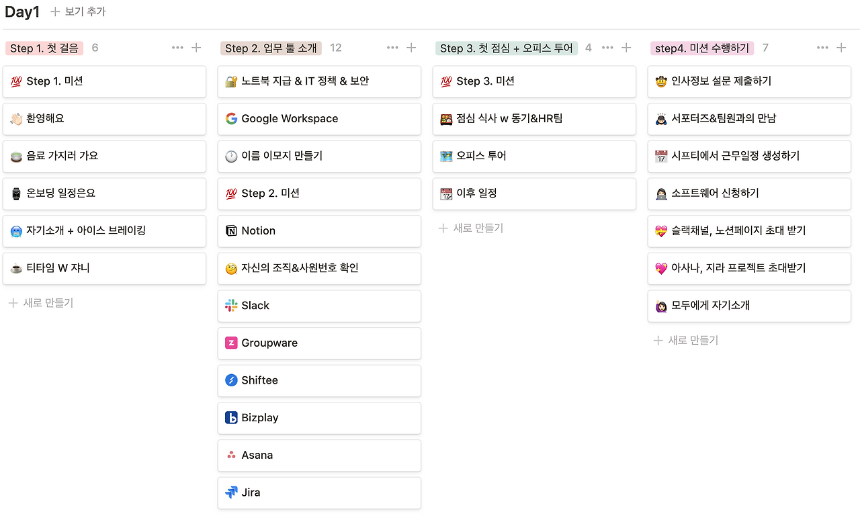Click 새로 만들기 under Step 3 column

[471, 228]
